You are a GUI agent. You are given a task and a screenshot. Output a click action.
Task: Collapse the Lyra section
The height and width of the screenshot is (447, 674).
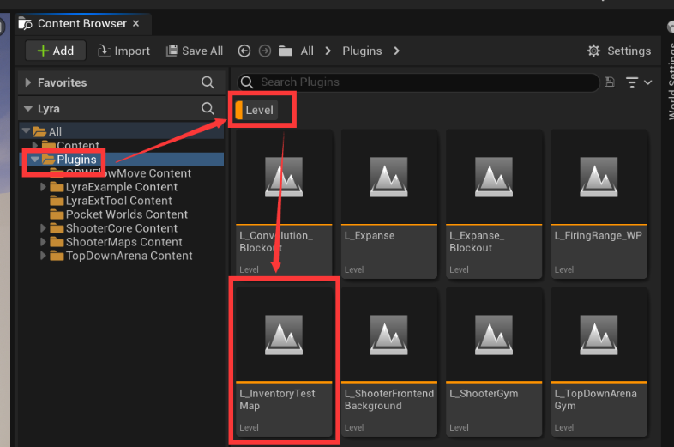(28, 108)
